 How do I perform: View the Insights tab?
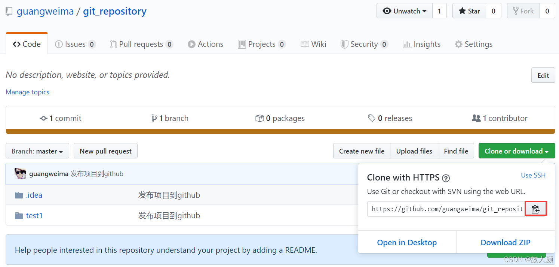pos(421,44)
